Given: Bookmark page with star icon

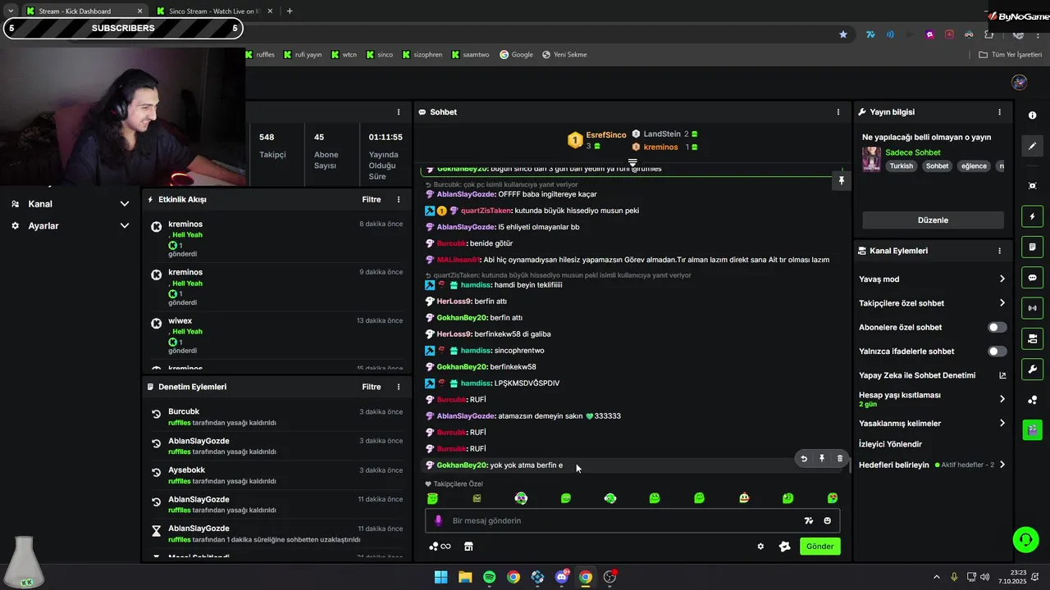Looking at the screenshot, I should click(x=843, y=34).
